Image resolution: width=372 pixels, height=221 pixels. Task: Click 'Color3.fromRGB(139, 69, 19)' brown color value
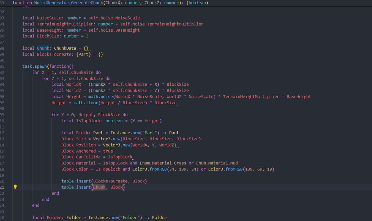tap(241, 169)
